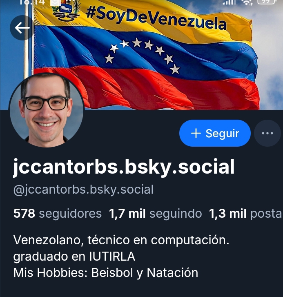Tap bio line mentioning IUTIRLA

(74, 257)
